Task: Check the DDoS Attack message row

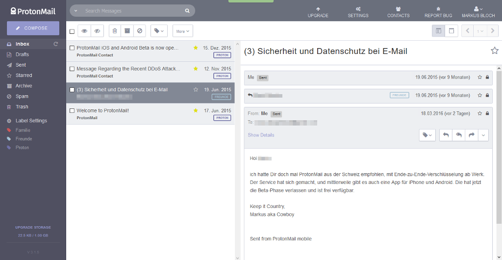Action: [x=72, y=69]
